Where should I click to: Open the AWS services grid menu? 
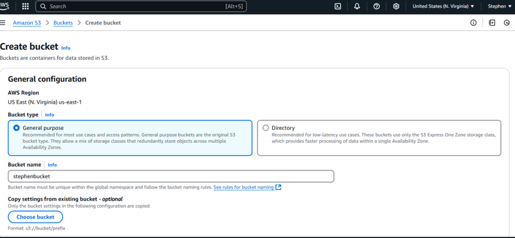pos(25,6)
